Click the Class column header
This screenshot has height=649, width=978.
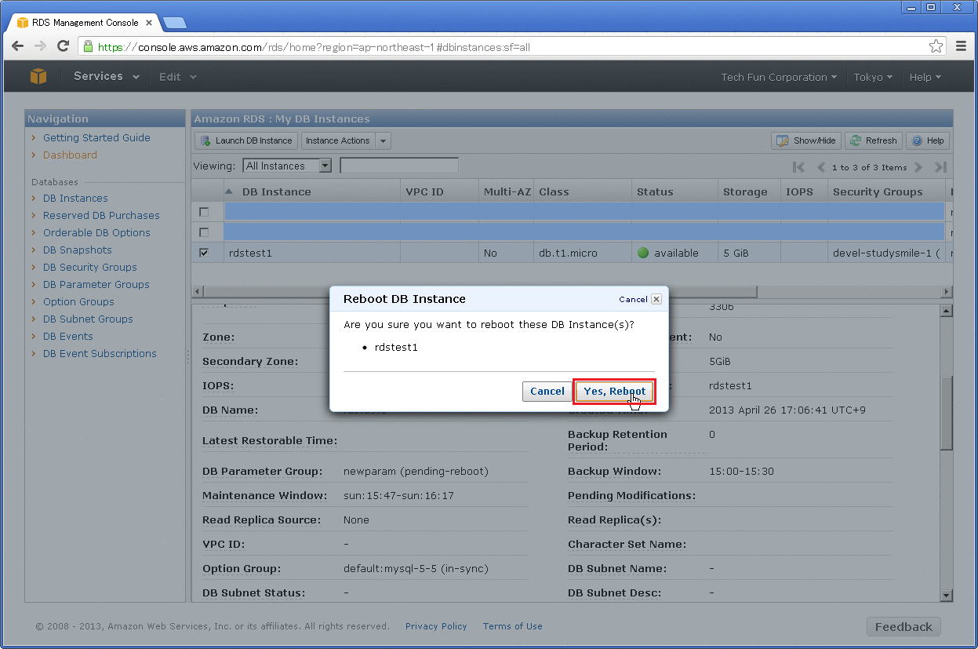coord(583,191)
